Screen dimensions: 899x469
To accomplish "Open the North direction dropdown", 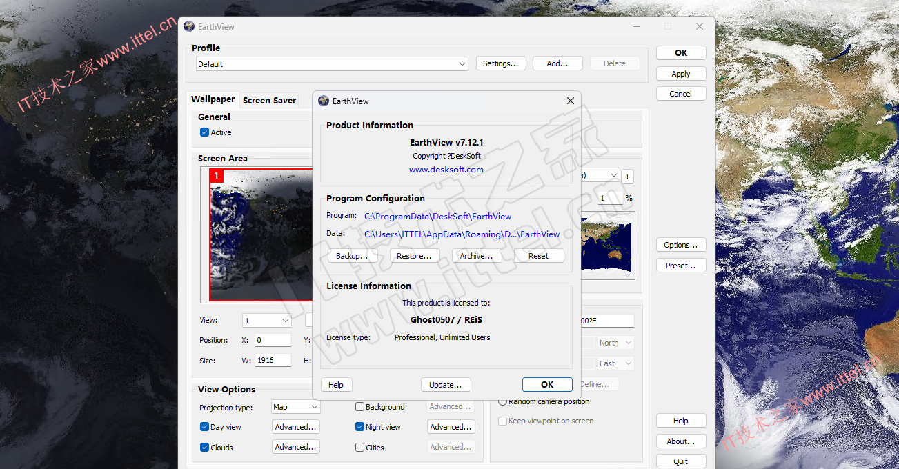I will tap(615, 343).
